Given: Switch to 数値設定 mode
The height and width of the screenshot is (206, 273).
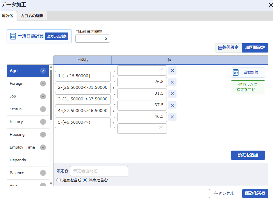Looking at the screenshot, I should pos(229,48).
